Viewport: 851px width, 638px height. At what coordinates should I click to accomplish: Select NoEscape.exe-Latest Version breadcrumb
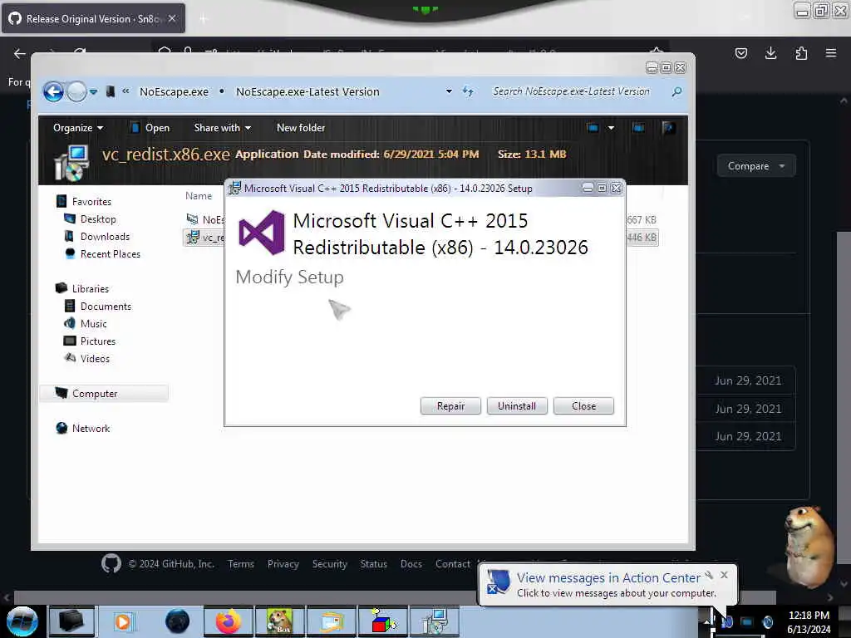(307, 91)
